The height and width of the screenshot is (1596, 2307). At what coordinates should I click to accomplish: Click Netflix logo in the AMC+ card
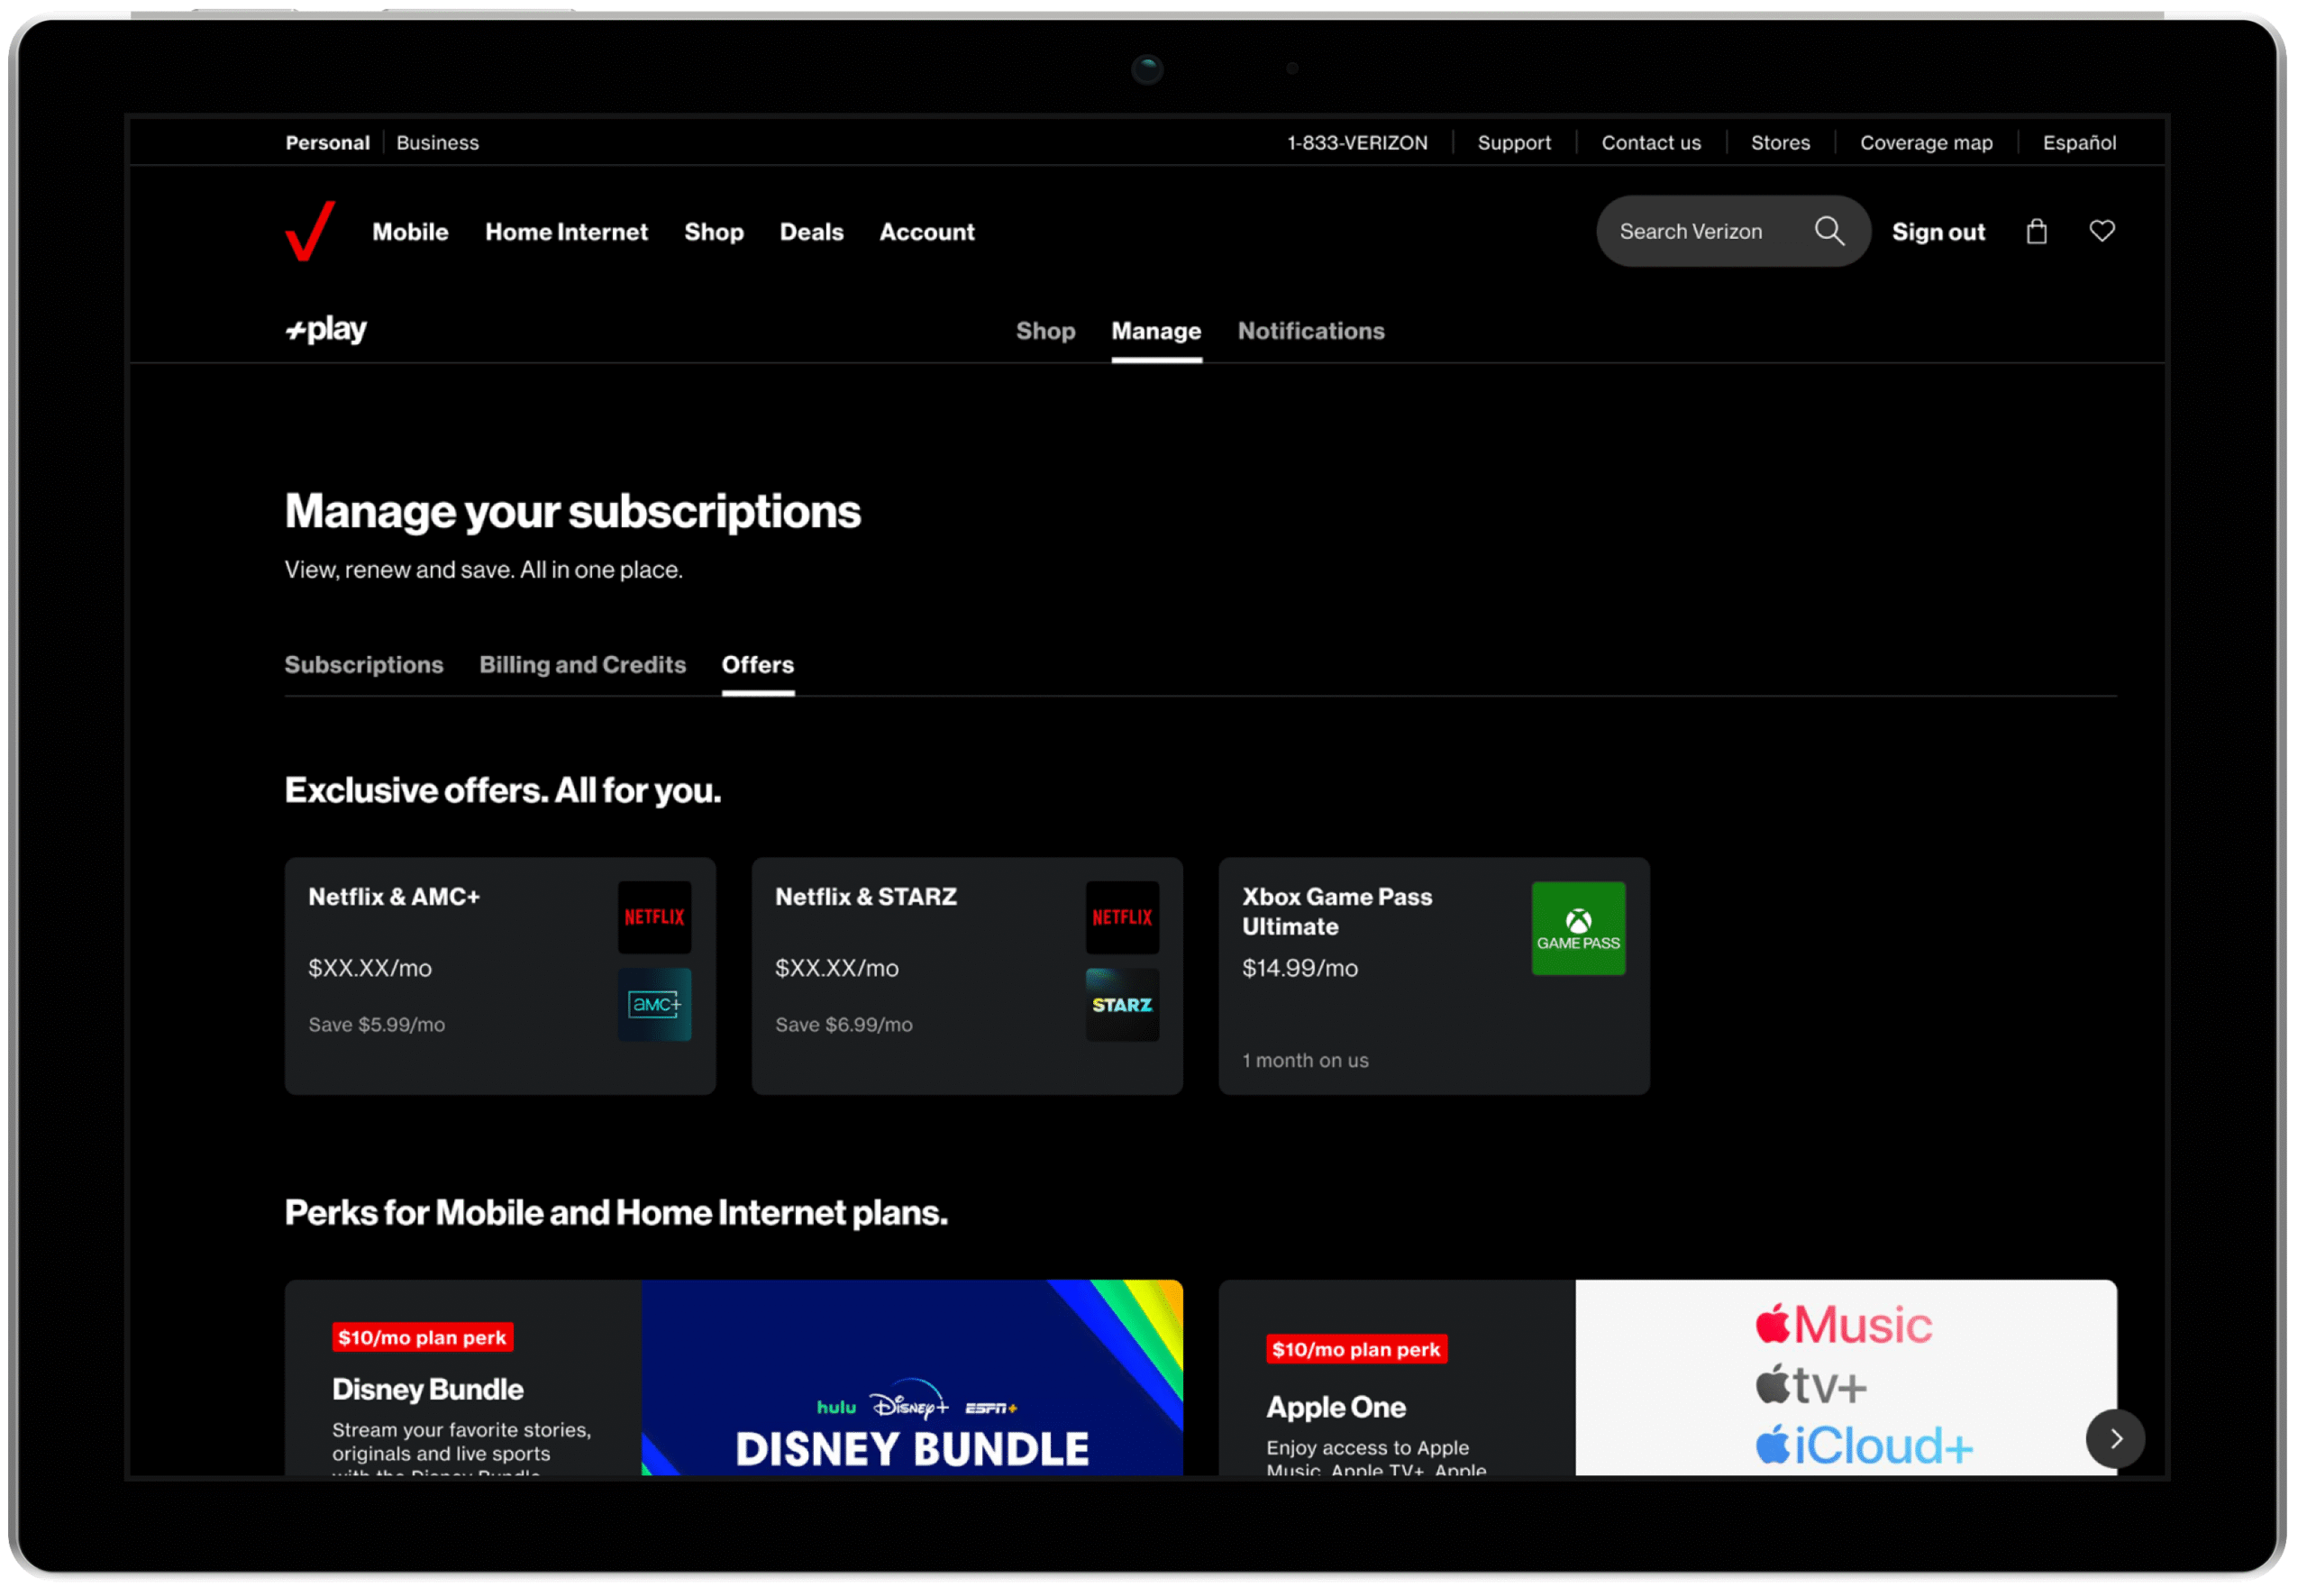[x=656, y=919]
